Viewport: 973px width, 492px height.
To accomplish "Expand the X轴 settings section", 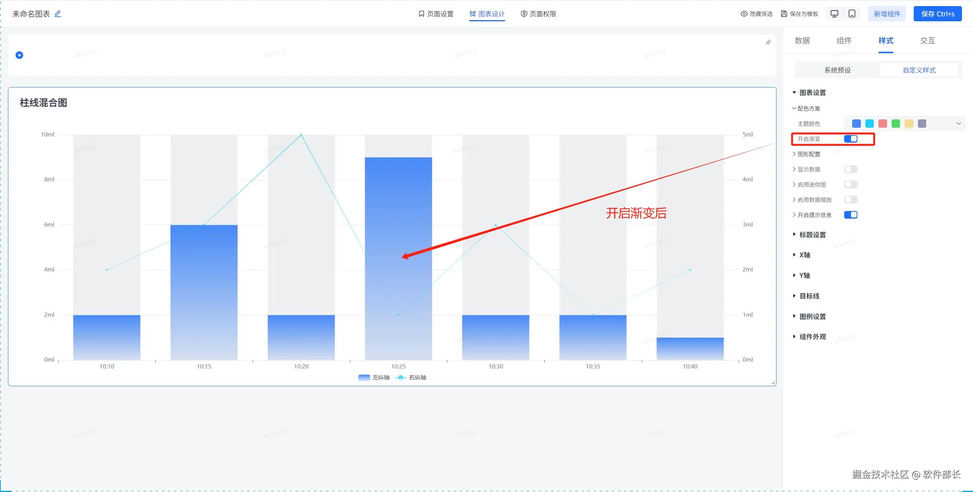I will coord(804,255).
